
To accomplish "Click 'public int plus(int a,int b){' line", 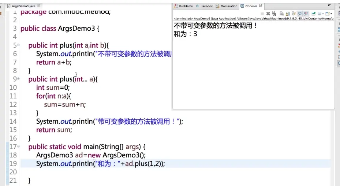I will coord(68,45).
